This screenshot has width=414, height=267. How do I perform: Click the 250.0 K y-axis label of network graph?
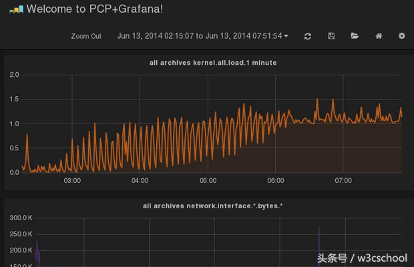click(21, 234)
